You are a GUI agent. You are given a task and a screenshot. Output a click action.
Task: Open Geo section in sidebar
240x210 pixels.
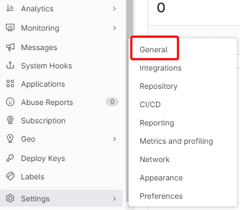click(28, 139)
